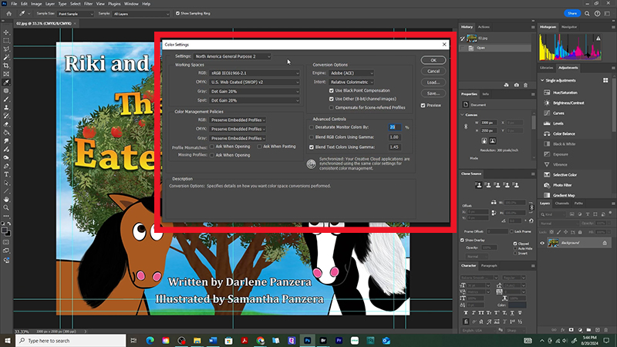
Task: Click the History panel trash icon
Action: point(525,85)
